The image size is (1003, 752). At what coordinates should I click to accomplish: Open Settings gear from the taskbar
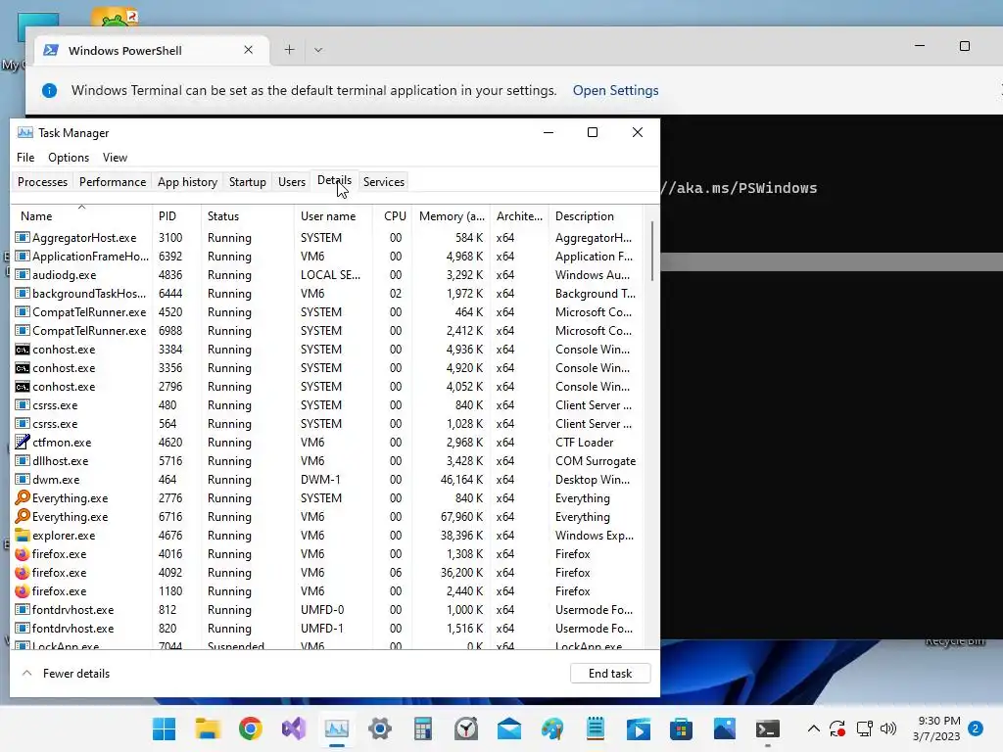(380, 728)
